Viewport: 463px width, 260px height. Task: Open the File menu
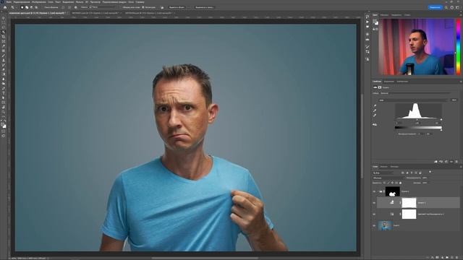[x=9, y=2]
